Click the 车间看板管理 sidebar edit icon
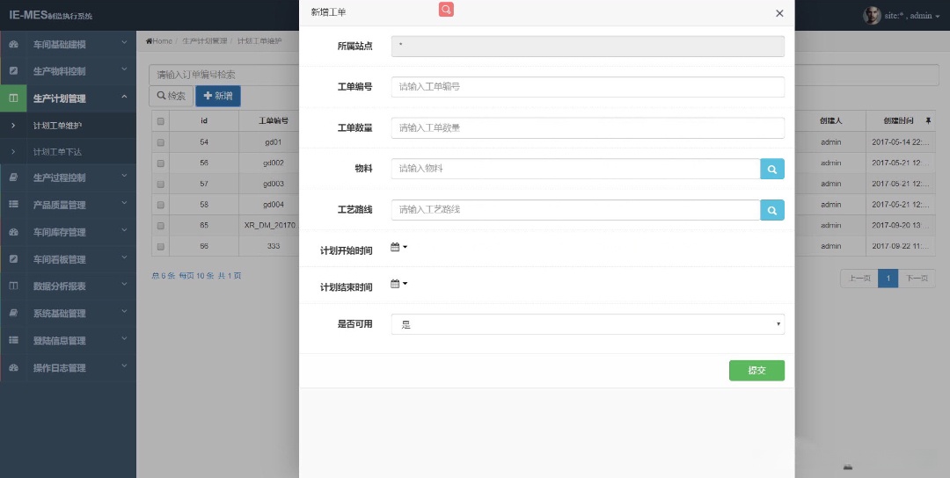 (13, 259)
